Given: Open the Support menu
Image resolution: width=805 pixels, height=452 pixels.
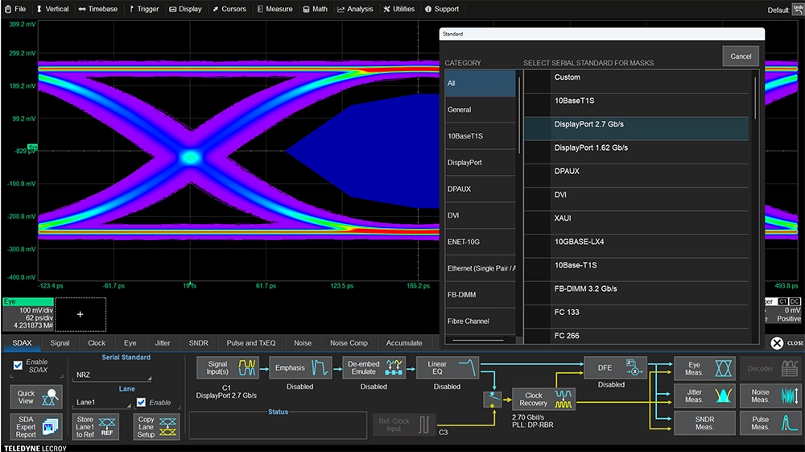Looking at the screenshot, I should pyautogui.click(x=442, y=9).
